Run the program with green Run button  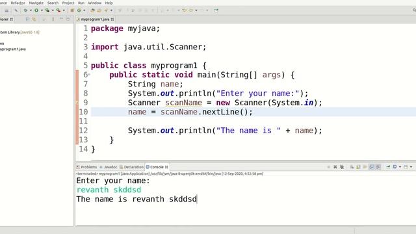[36, 10]
